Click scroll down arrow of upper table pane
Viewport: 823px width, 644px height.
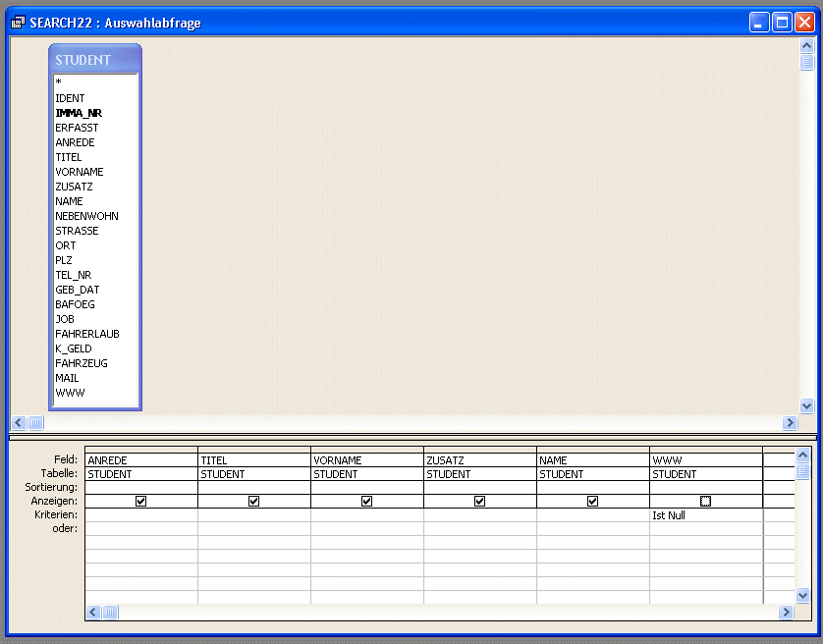(806, 405)
